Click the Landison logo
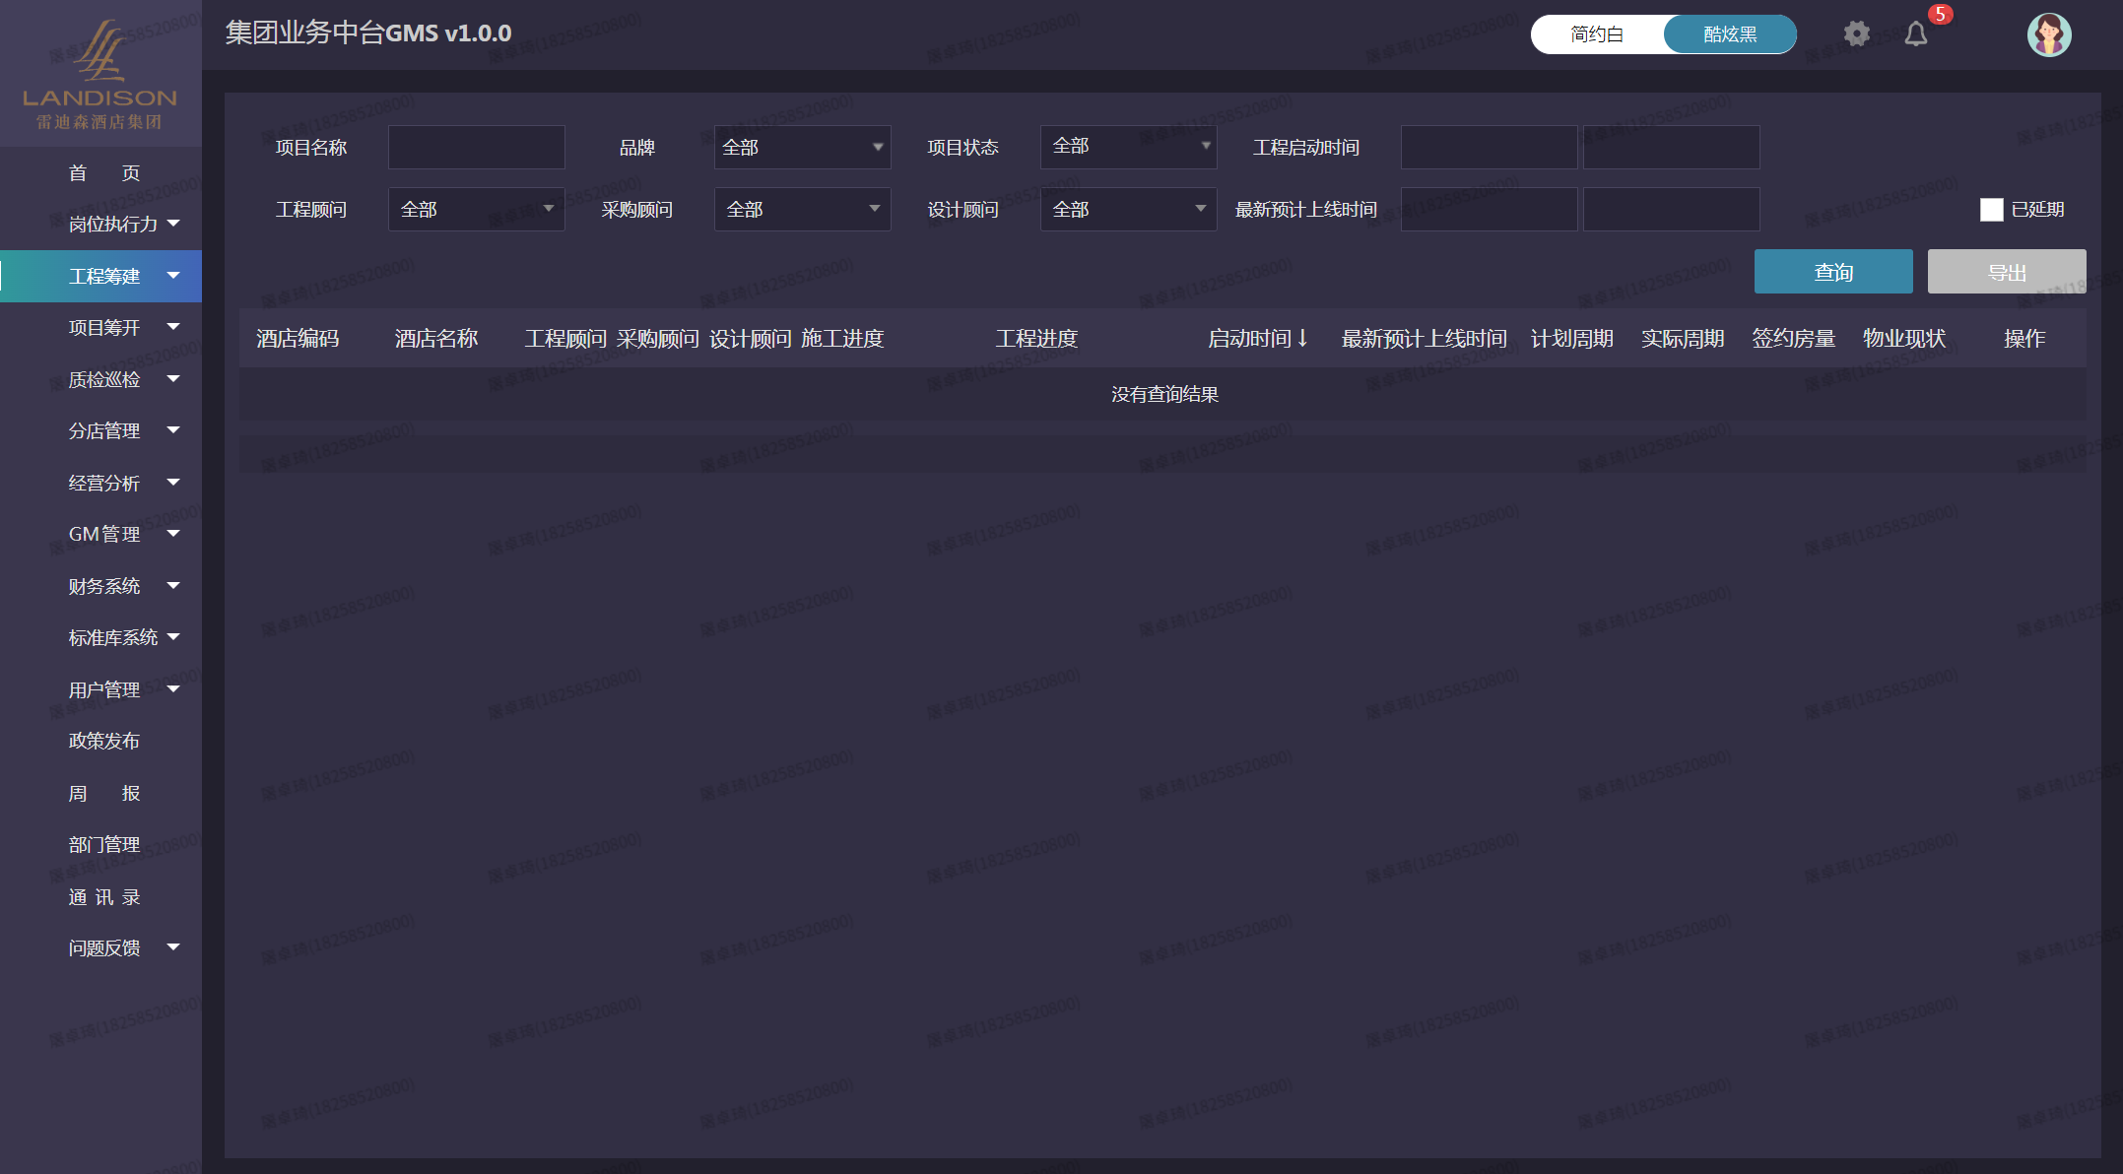Screen dimensions: 2123x1174 coord(100,75)
